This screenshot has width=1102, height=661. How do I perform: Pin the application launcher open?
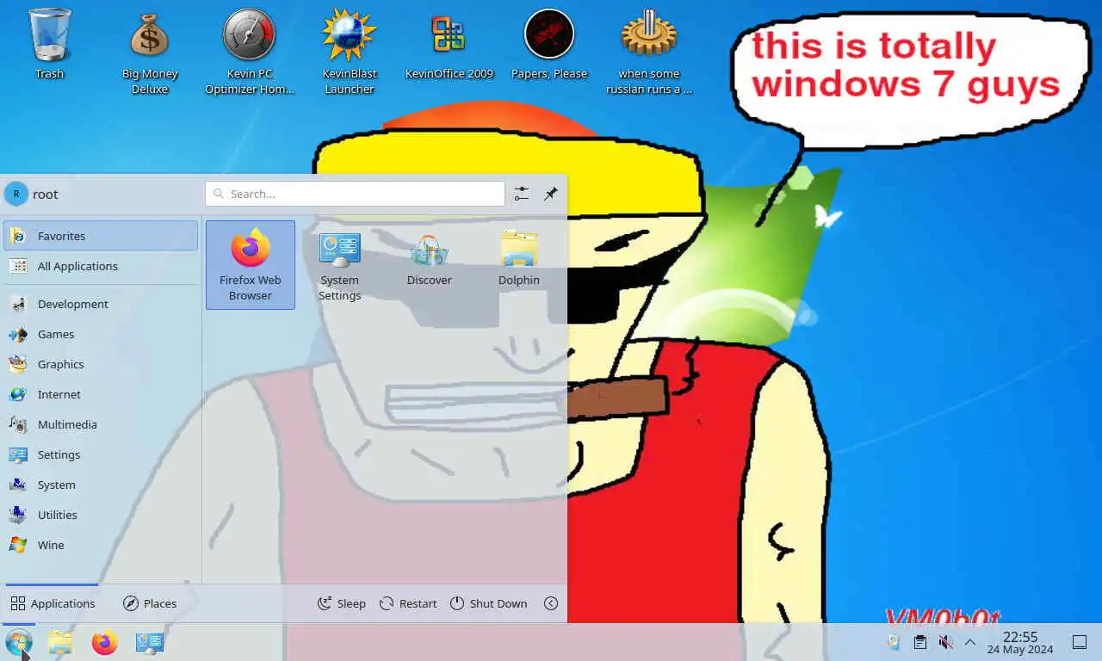coord(551,194)
